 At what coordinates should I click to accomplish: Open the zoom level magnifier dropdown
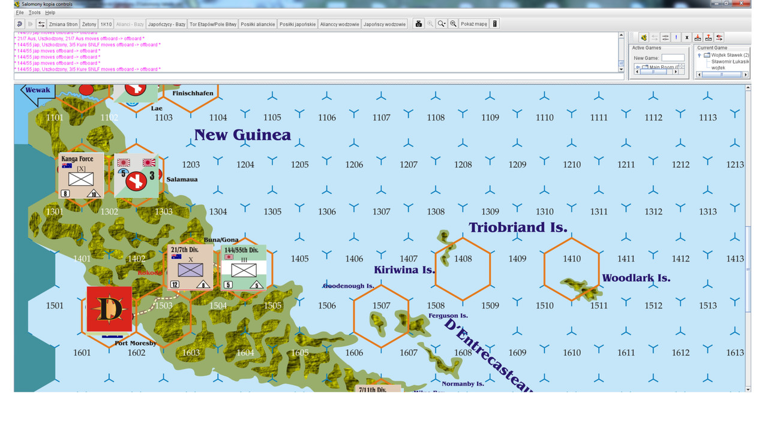click(x=442, y=24)
